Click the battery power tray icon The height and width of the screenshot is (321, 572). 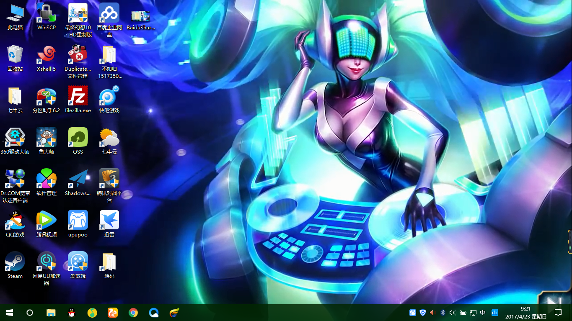point(463,313)
